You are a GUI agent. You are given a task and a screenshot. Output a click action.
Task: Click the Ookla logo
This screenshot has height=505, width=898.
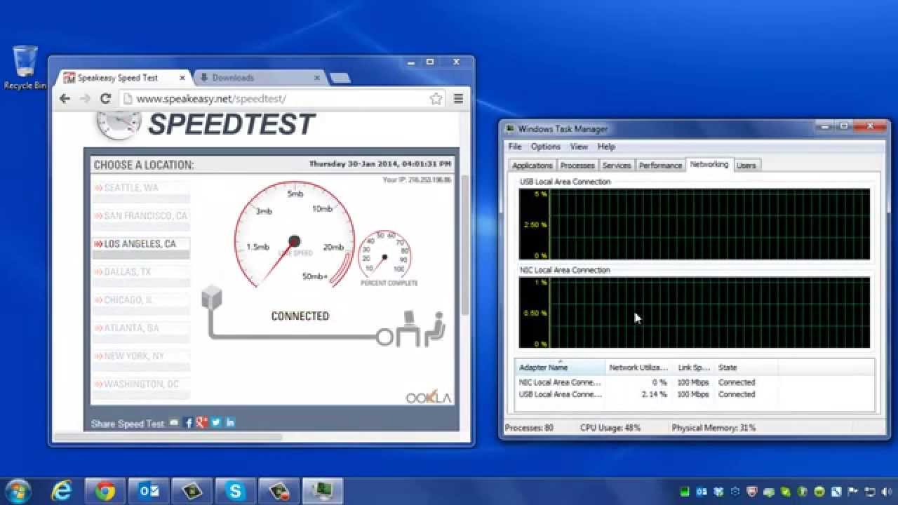click(x=429, y=397)
